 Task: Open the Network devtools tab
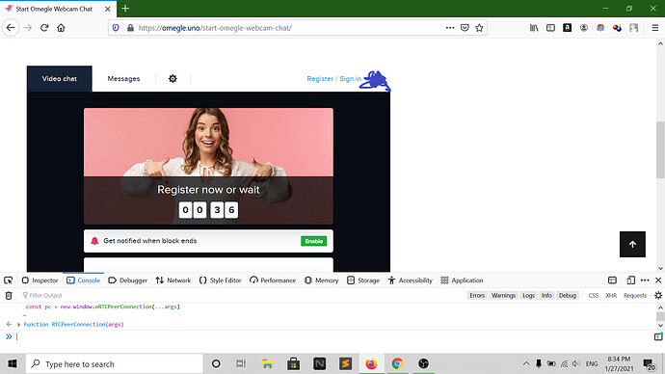(x=173, y=280)
